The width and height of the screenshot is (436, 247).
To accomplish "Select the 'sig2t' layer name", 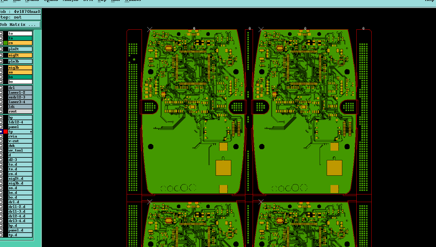I will tap(20, 55).
